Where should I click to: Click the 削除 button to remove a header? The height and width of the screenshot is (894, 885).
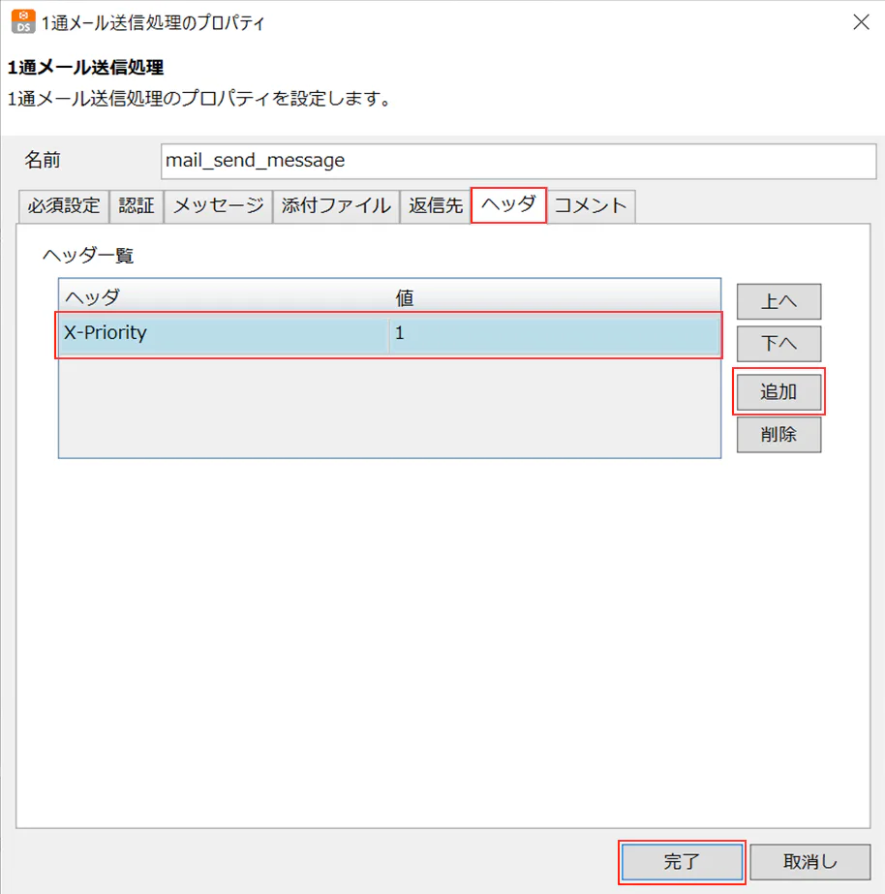click(x=778, y=435)
